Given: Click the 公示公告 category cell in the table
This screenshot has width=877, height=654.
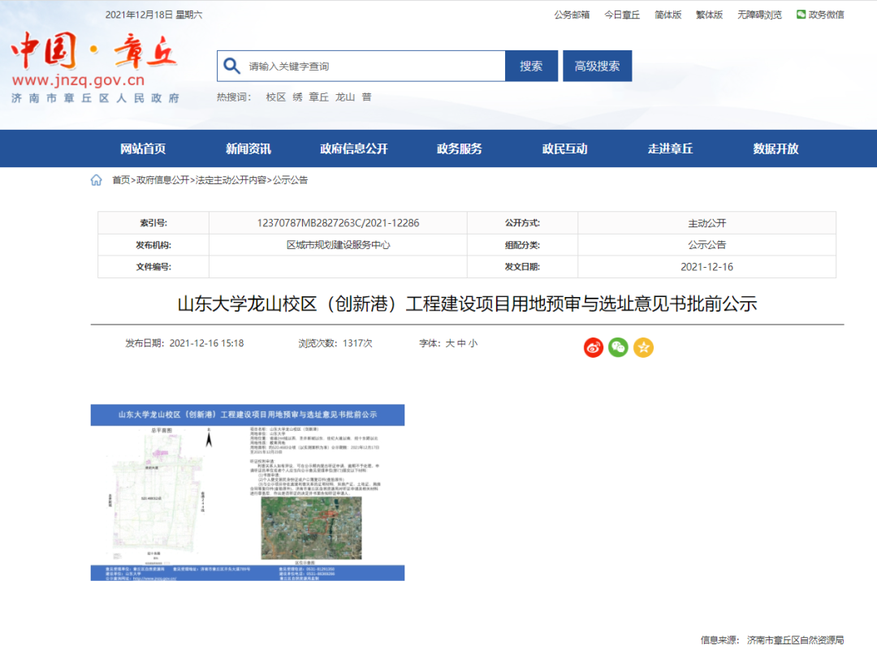Looking at the screenshot, I should tap(707, 245).
